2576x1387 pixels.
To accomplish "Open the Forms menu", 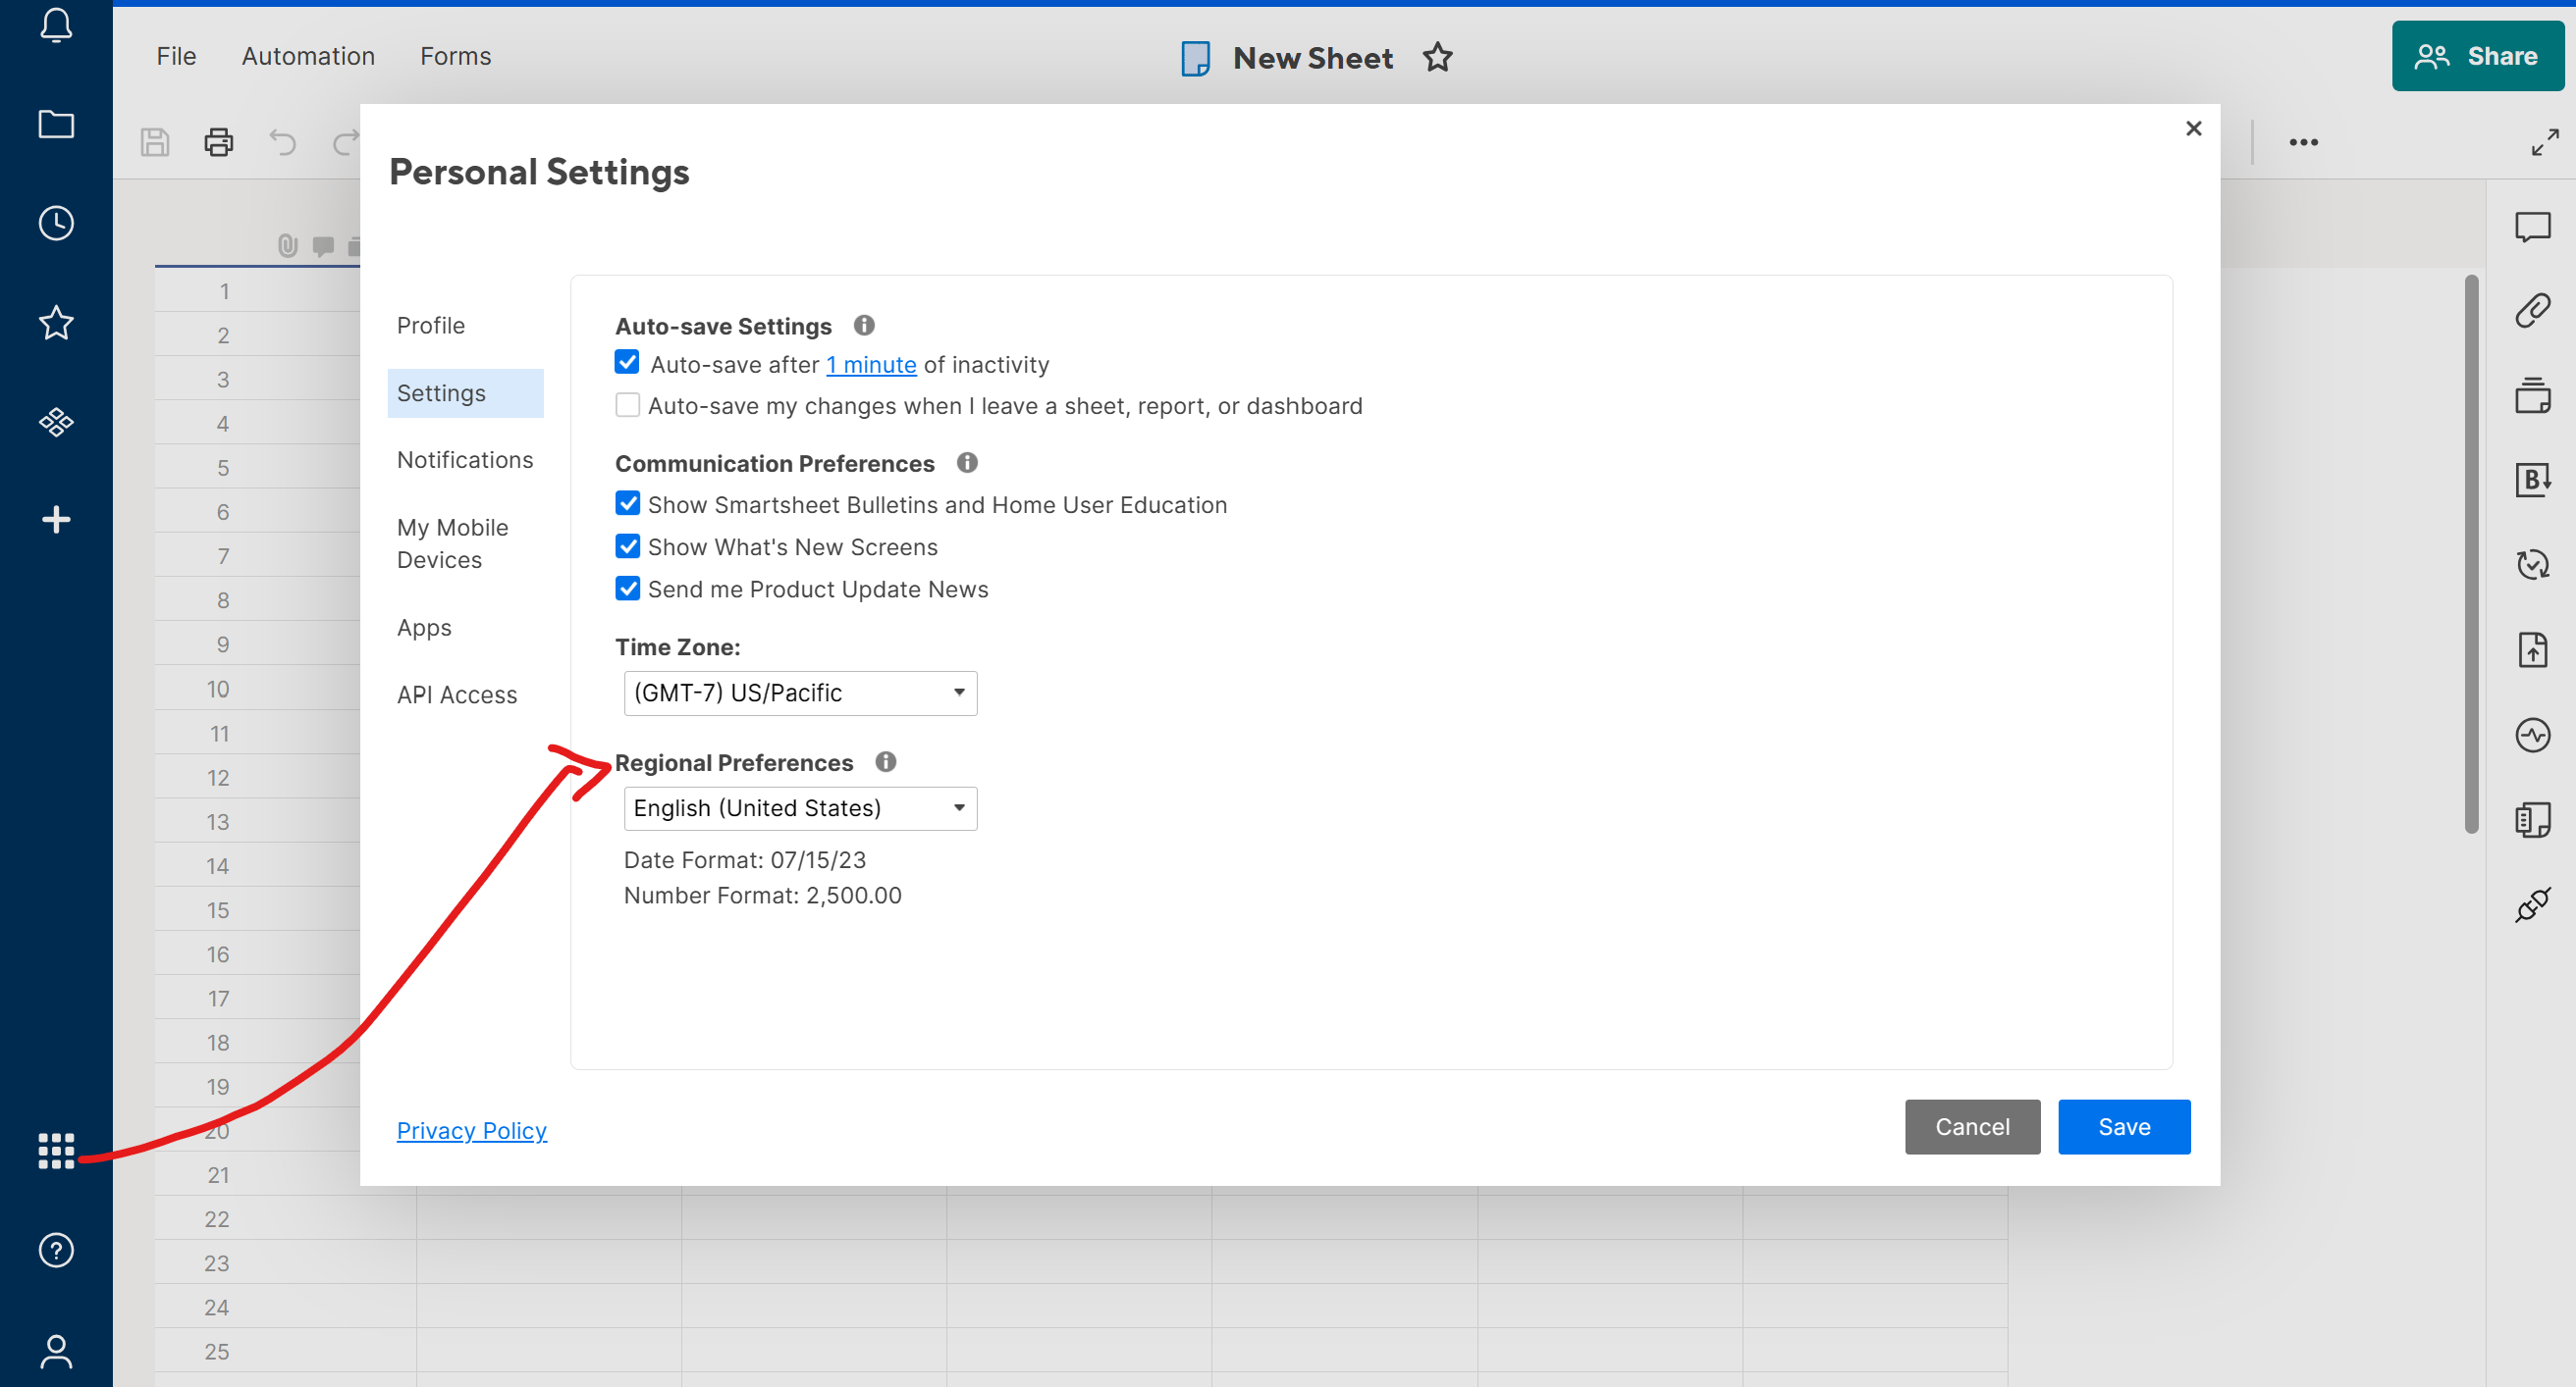I will click(455, 57).
